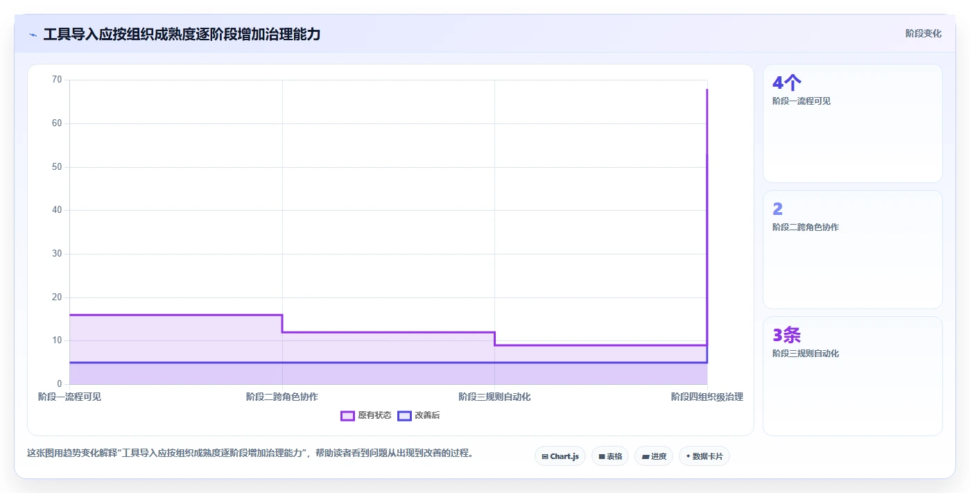Image resolution: width=970 pixels, height=493 pixels.
Task: Click the 阶段四组织级治理 x-axis label
Action: coord(707,397)
